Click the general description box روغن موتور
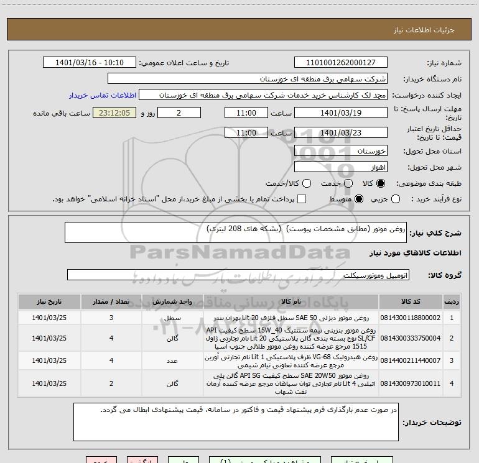 coord(236,232)
